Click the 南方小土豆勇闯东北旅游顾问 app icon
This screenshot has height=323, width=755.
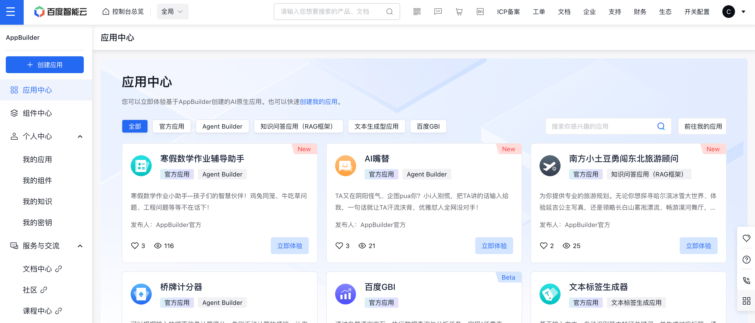click(x=550, y=166)
